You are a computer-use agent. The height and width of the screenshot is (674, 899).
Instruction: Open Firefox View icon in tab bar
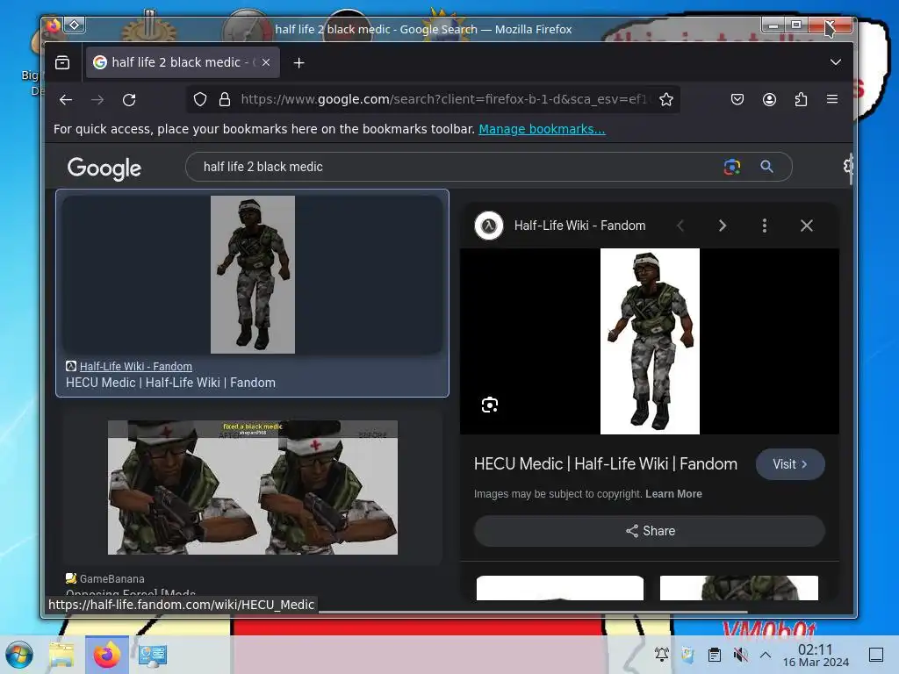click(x=62, y=62)
